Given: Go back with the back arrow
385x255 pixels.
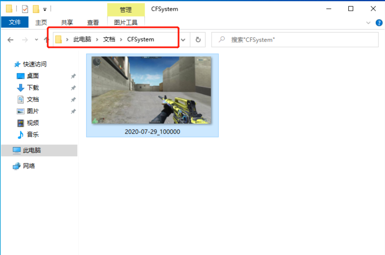Looking at the screenshot, I should coord(10,40).
